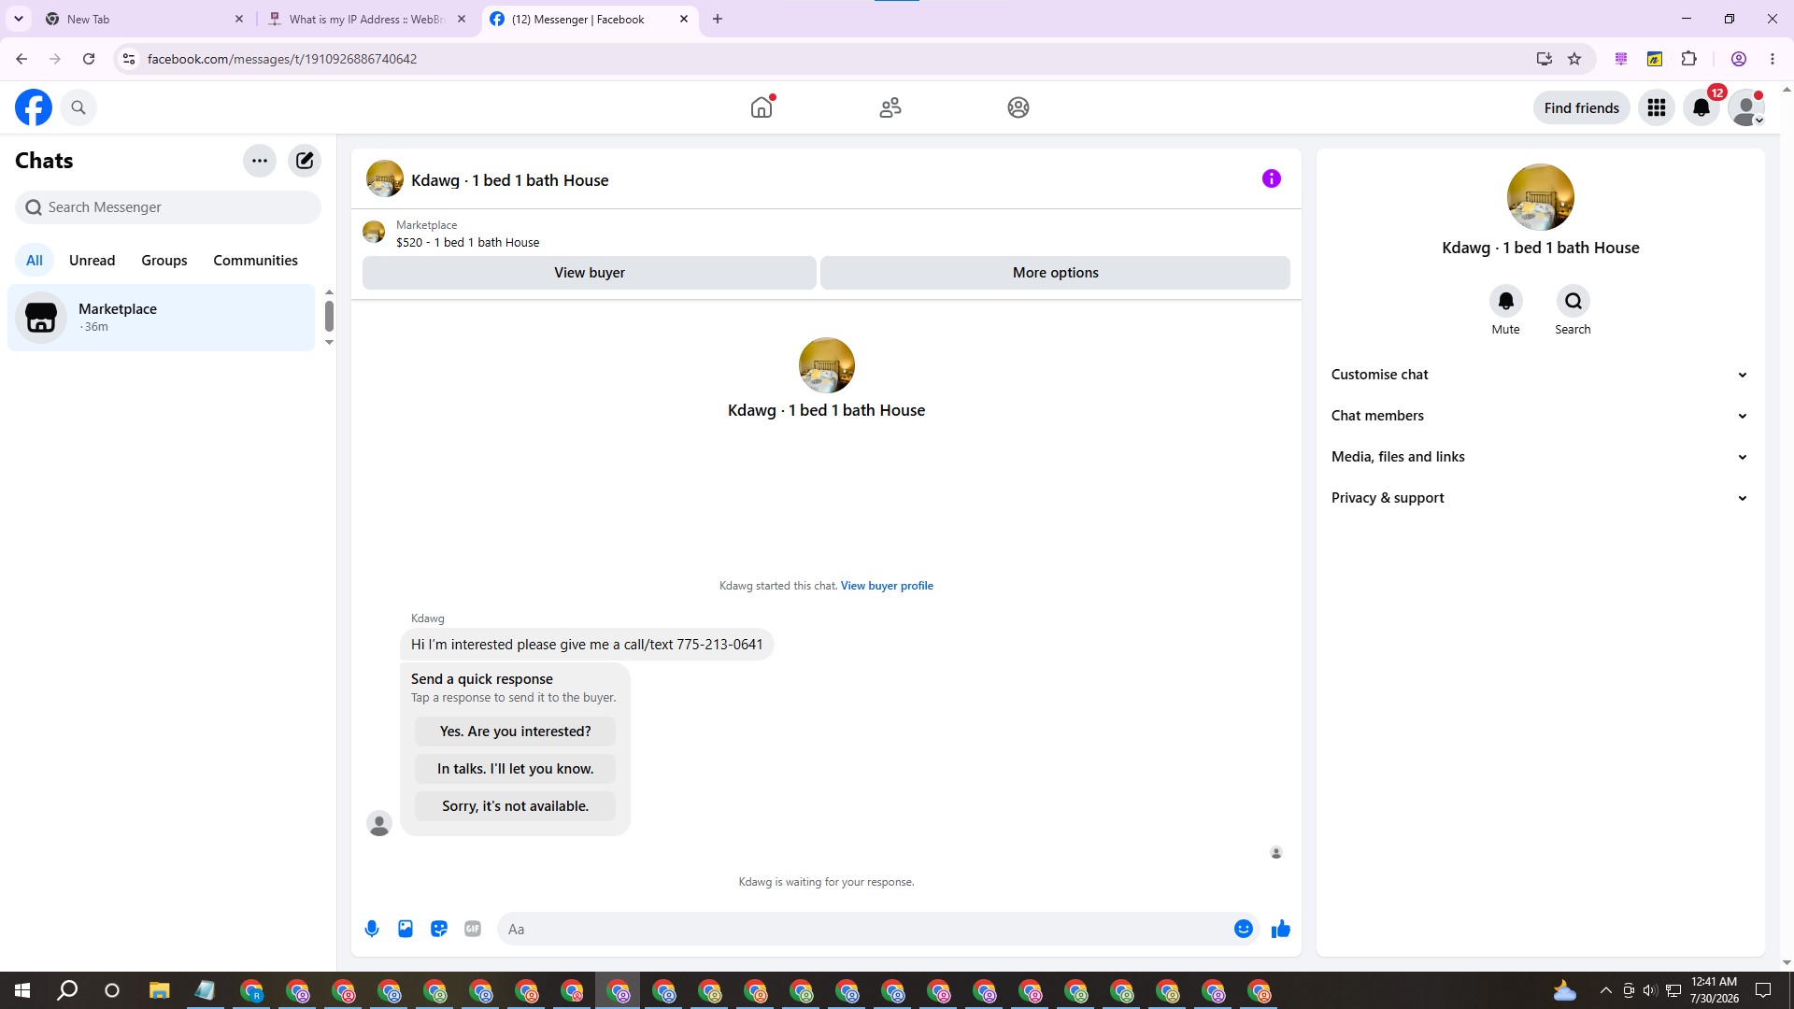This screenshot has width=1794, height=1009.
Task: Click Kdawg listing thumbnail in right panel
Action: click(x=1540, y=197)
